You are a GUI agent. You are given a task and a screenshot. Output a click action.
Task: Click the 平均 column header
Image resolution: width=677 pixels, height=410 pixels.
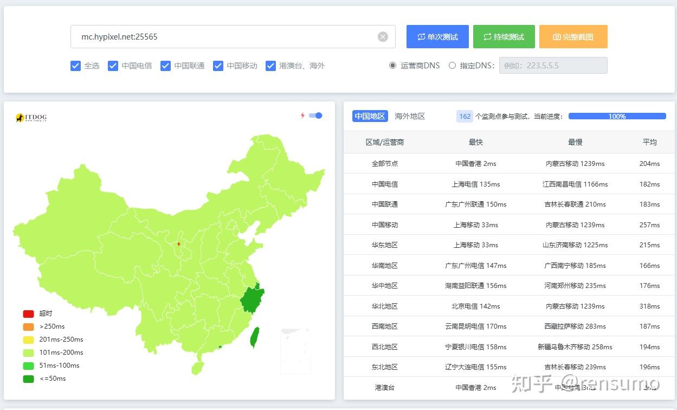[x=649, y=142]
